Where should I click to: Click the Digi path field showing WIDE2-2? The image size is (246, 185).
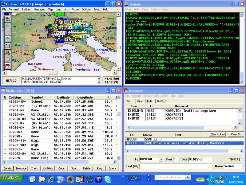click(x=200, y=159)
